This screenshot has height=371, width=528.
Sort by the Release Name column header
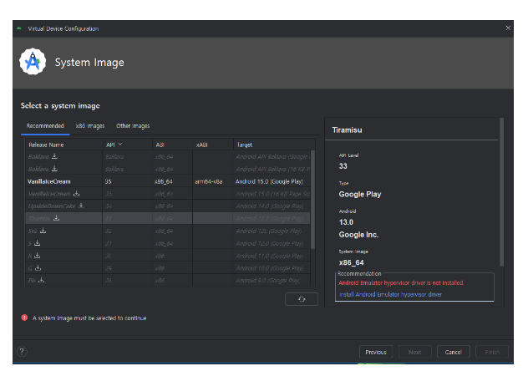click(x=46, y=145)
